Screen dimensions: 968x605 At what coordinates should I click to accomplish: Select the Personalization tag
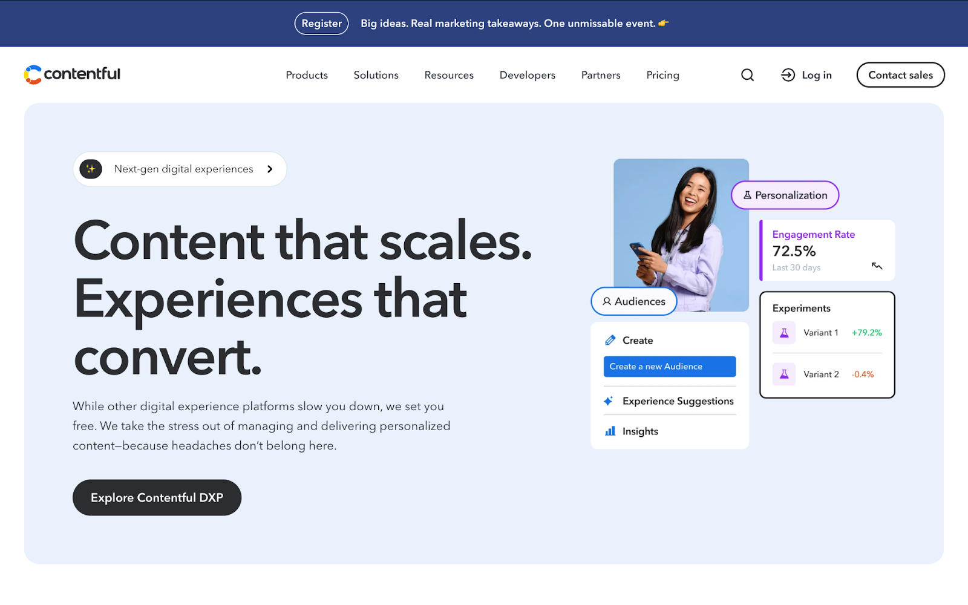(785, 195)
